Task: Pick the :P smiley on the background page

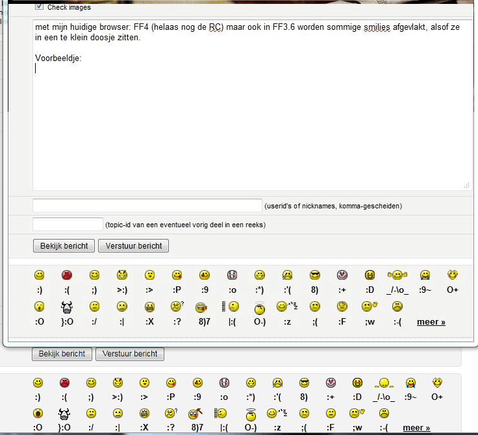Action: click(x=171, y=382)
